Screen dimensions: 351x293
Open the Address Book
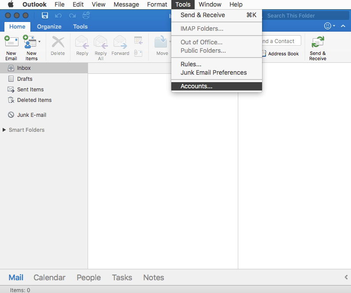(280, 54)
